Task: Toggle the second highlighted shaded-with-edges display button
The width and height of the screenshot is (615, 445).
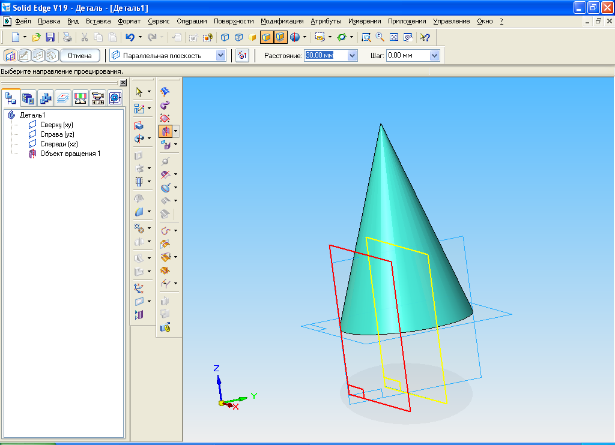Action: (280, 37)
